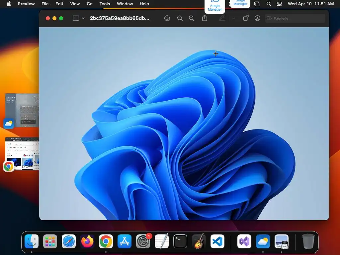340x255 pixels.
Task: Open the Trash in the Dock
Action: (x=308, y=241)
